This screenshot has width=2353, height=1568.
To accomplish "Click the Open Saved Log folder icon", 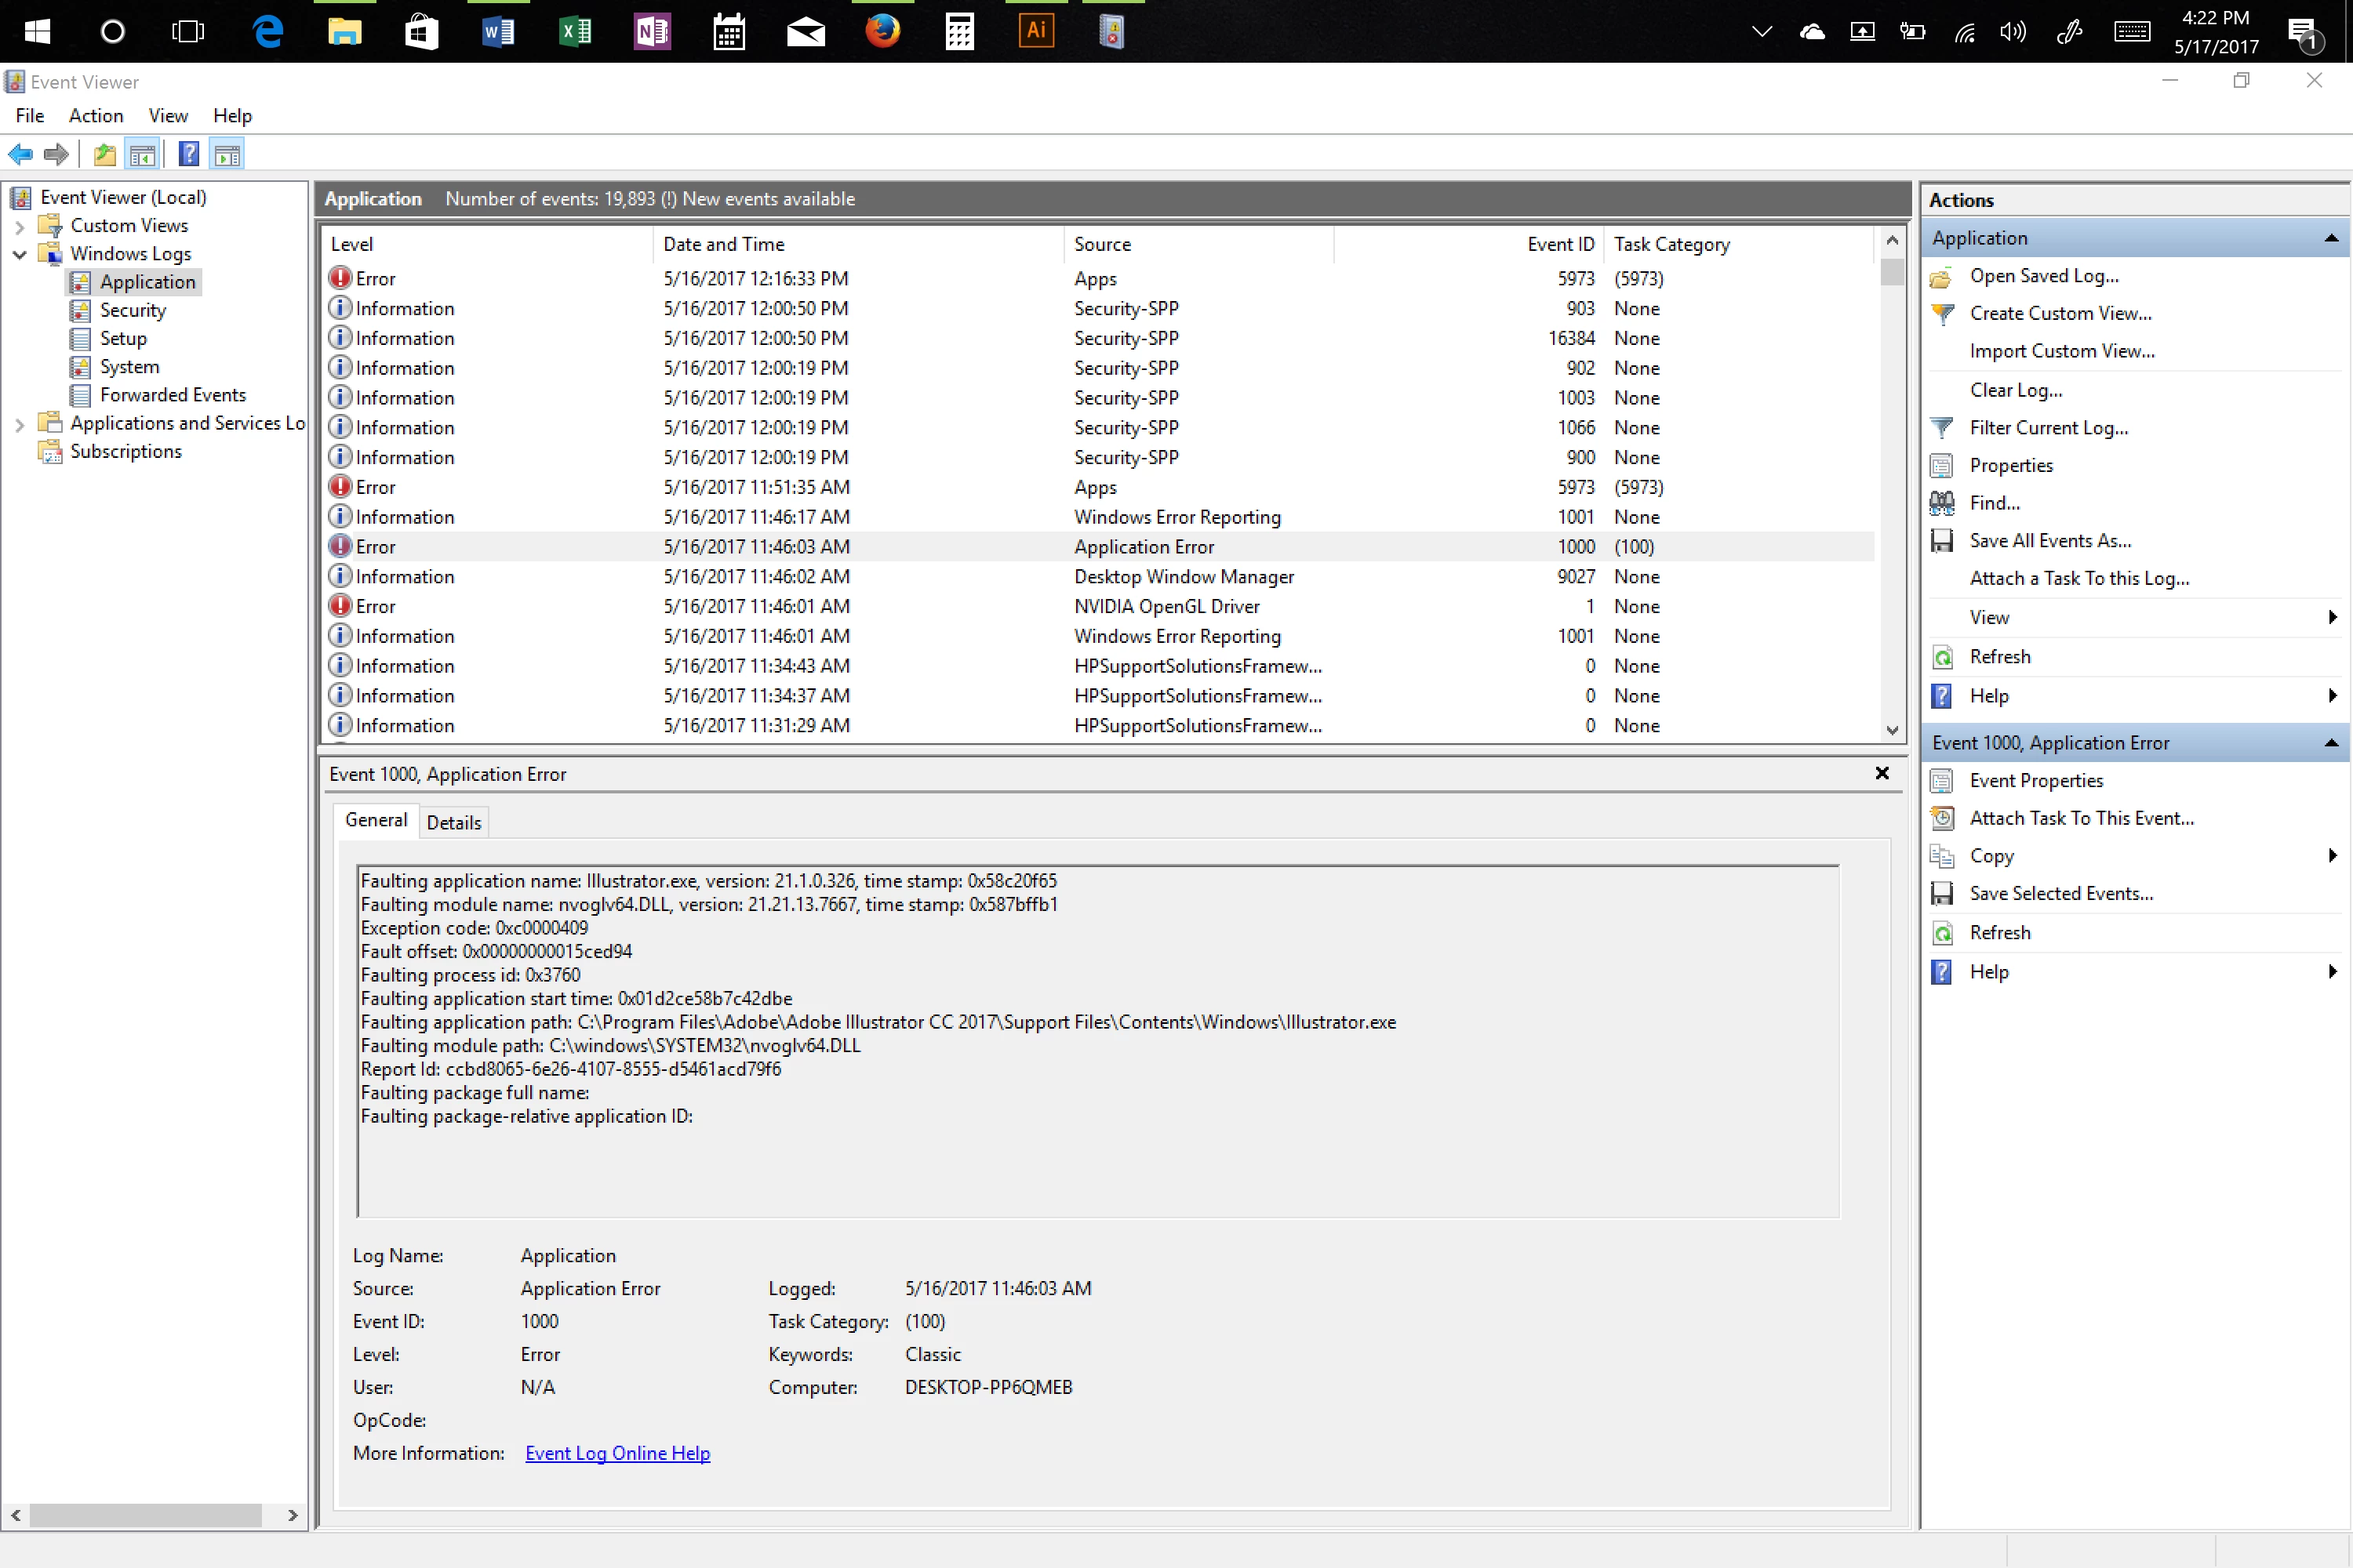I will coord(1942,277).
